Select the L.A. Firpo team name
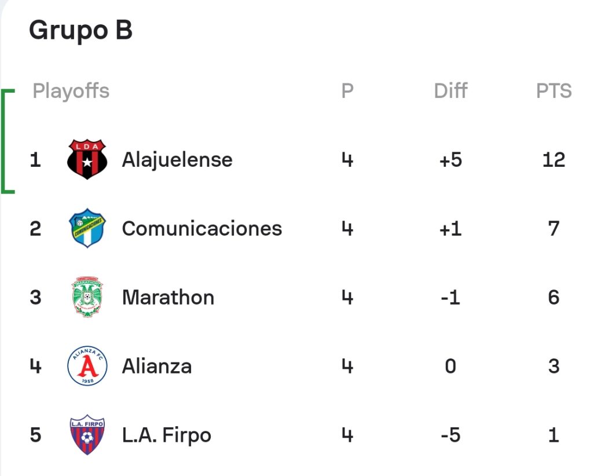The image size is (593, 476). click(166, 435)
